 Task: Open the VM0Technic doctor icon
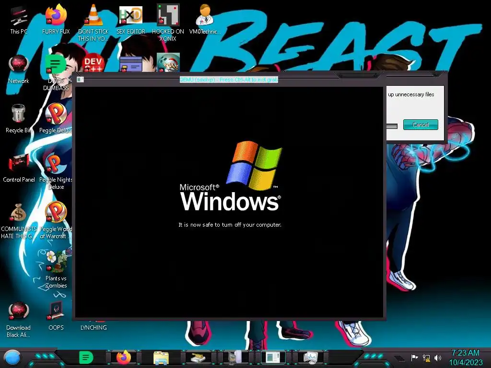[205, 20]
